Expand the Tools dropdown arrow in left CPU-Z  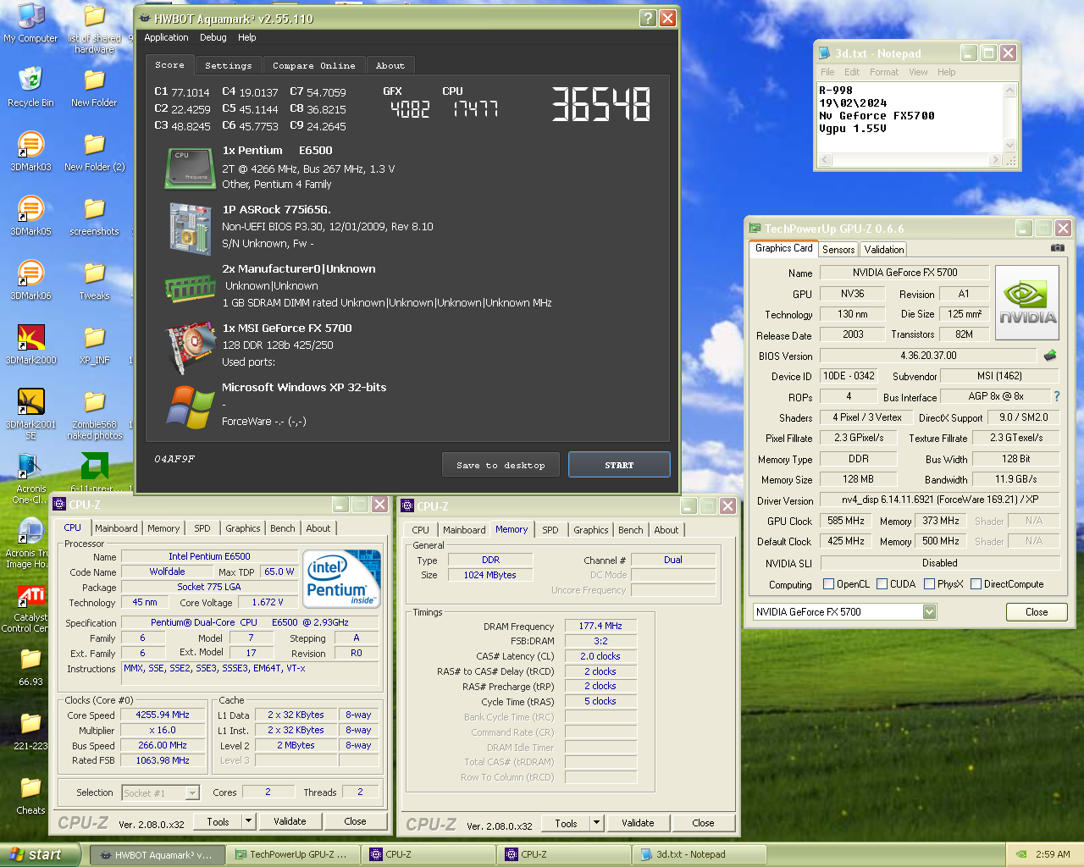(248, 821)
